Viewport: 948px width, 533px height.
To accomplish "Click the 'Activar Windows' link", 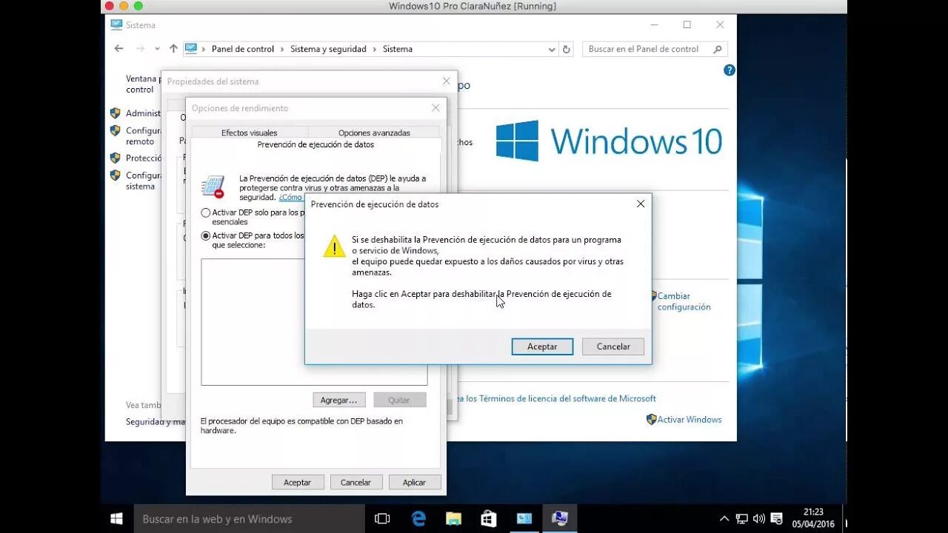I will click(689, 419).
